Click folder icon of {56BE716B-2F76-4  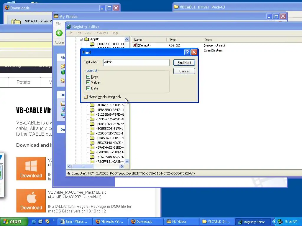tap(92, 124)
